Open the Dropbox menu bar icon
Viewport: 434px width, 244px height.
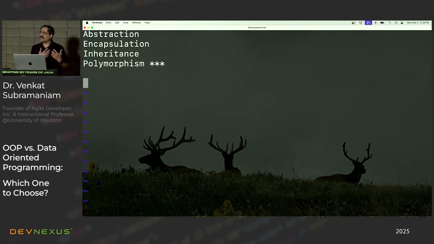click(361, 23)
